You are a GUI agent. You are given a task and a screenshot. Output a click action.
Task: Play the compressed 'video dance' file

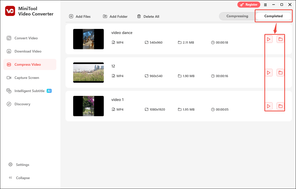click(269, 39)
